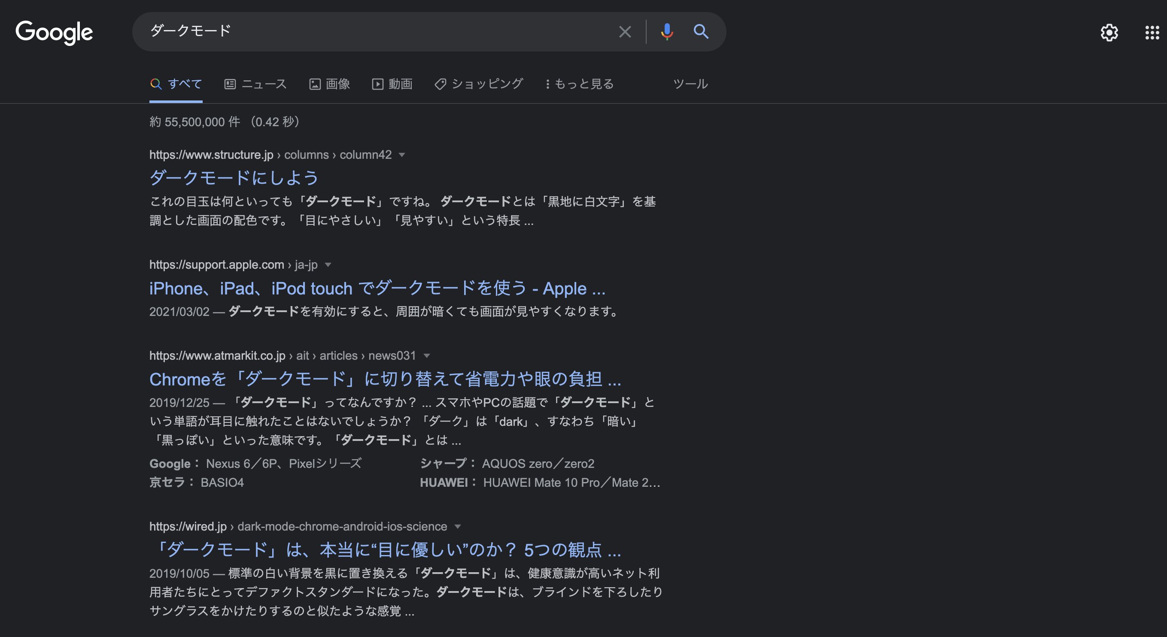Switch to the ニュース tab
This screenshot has height=637, width=1167.
255,84
